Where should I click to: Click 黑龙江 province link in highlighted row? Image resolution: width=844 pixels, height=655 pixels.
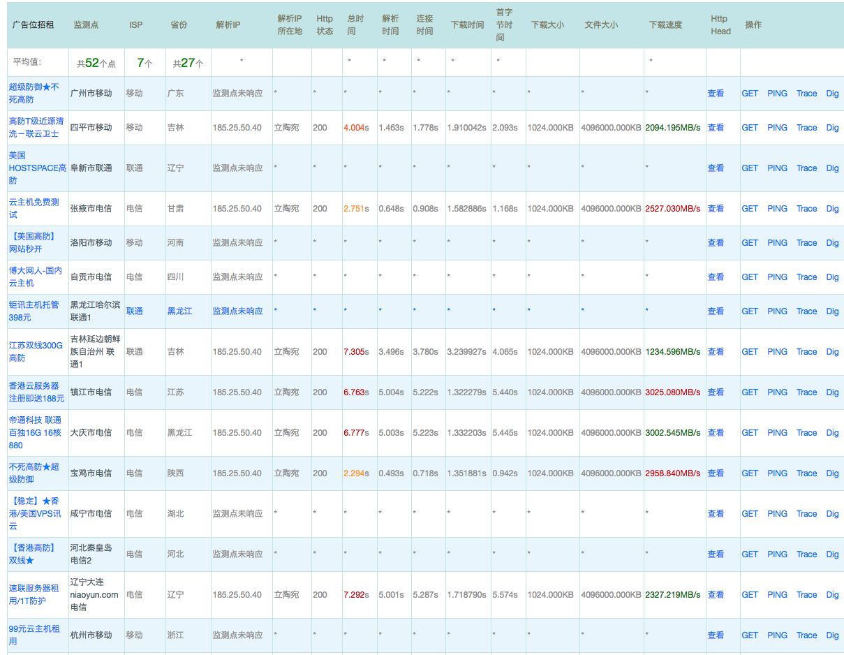179,311
